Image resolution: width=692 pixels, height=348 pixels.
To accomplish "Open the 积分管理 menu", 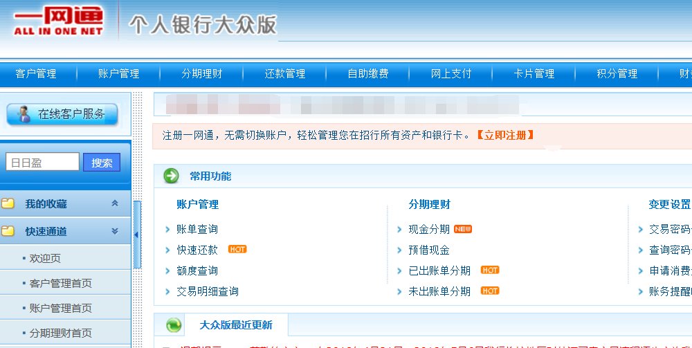I will [x=617, y=73].
